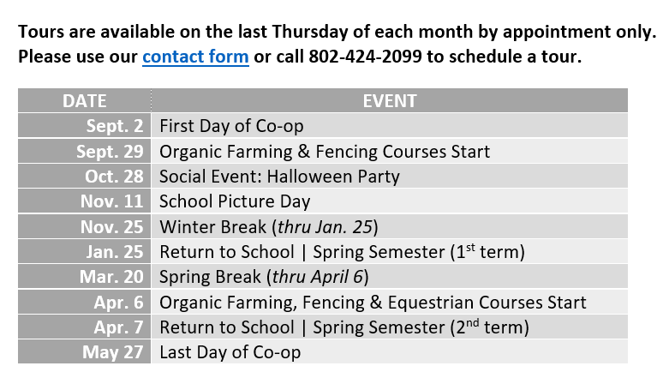
Task: Click the May 27 date cell
Action: tap(85, 352)
